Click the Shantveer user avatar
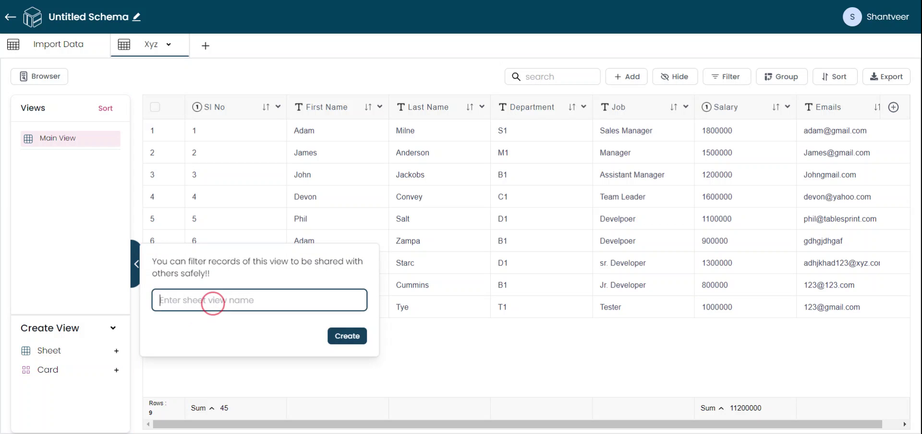This screenshot has height=434, width=922. (852, 17)
